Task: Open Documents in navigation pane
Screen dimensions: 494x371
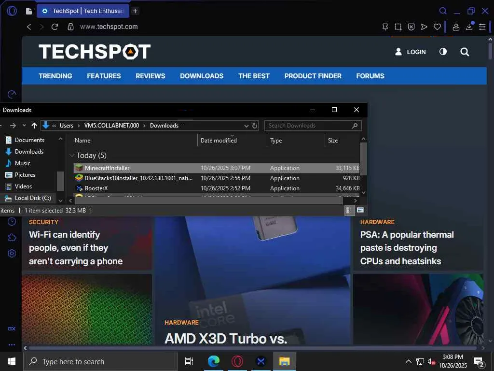Action: 29,140
